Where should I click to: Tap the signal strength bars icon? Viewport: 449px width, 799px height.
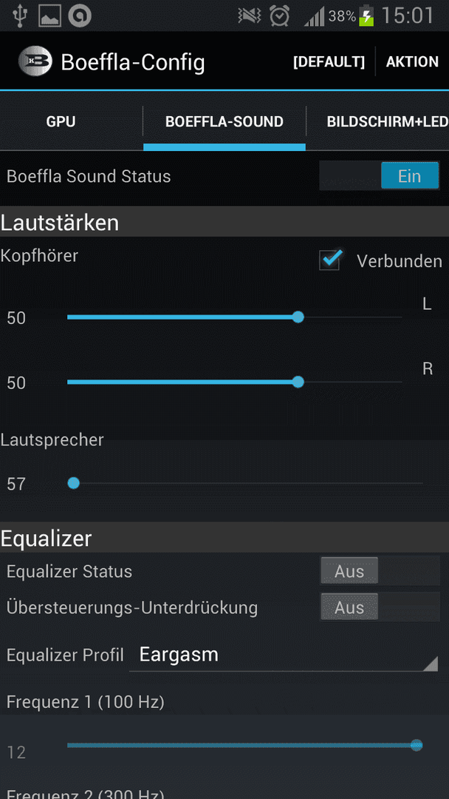point(315,17)
